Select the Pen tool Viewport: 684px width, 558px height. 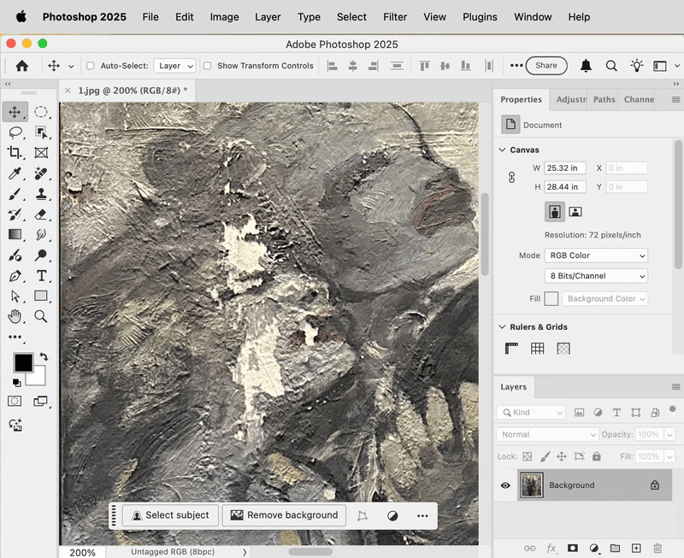pos(15,275)
